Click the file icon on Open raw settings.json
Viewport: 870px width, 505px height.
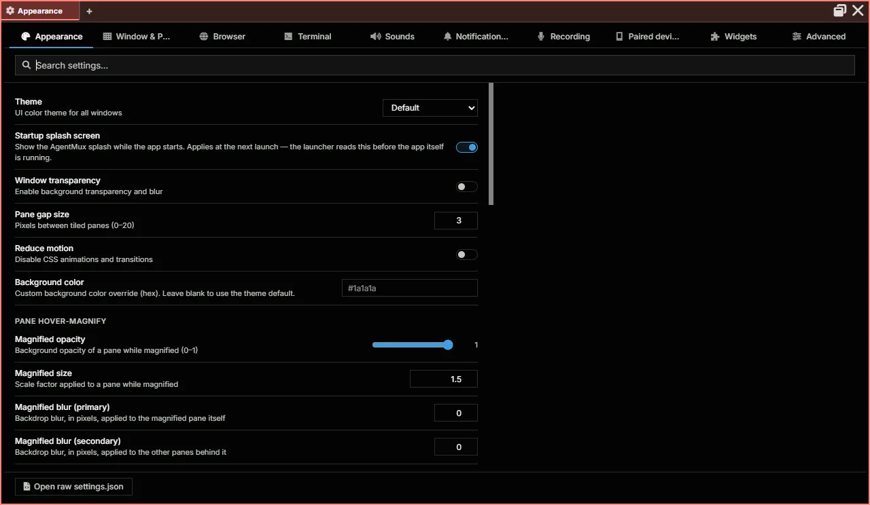click(27, 487)
